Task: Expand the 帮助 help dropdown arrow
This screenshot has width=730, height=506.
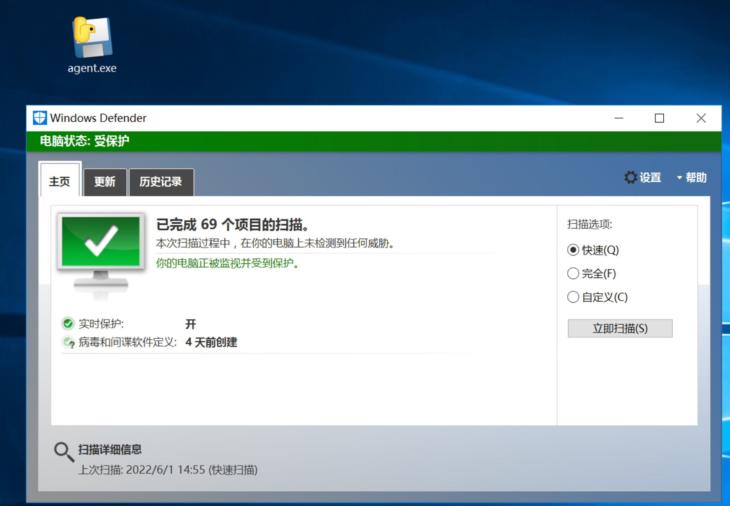Action: pyautogui.click(x=679, y=178)
